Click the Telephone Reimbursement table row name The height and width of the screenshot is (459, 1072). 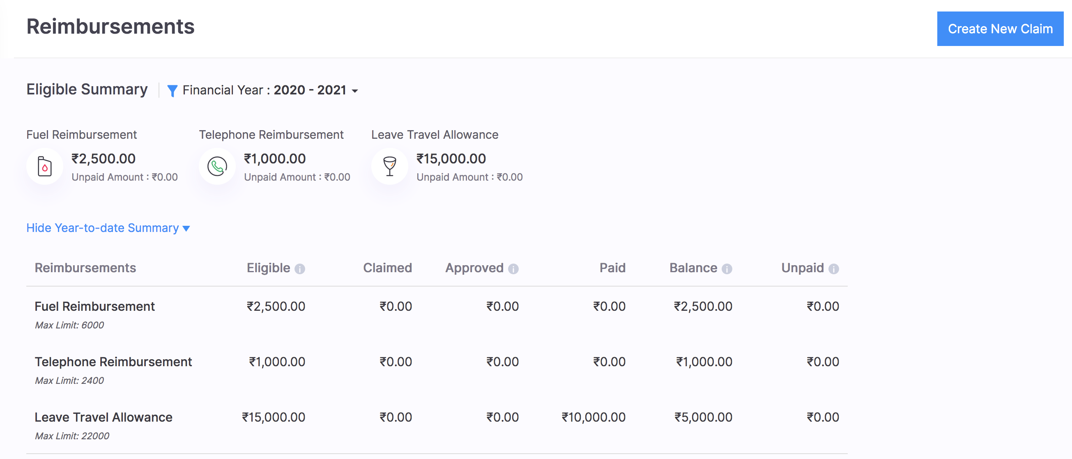coord(113,362)
